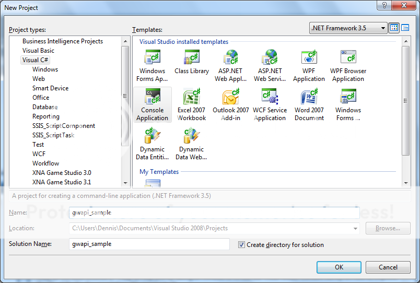Select Reporting project type

46,116
